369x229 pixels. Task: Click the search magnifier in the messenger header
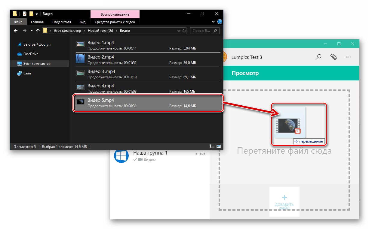click(318, 57)
